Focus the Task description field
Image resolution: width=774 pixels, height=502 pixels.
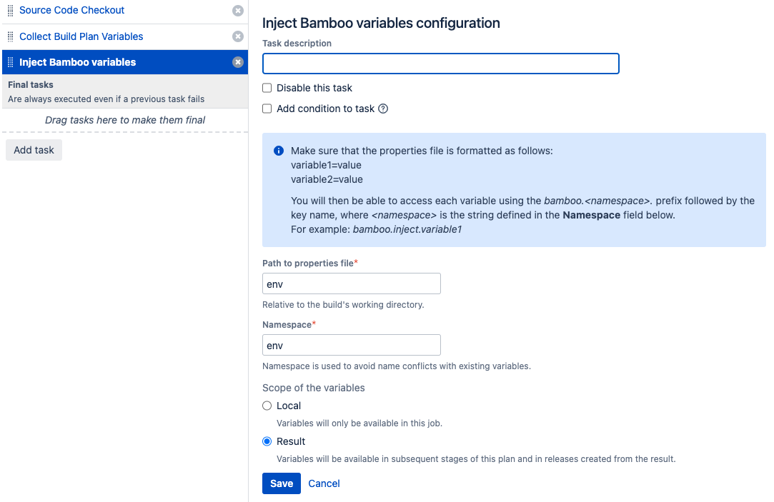coord(441,64)
